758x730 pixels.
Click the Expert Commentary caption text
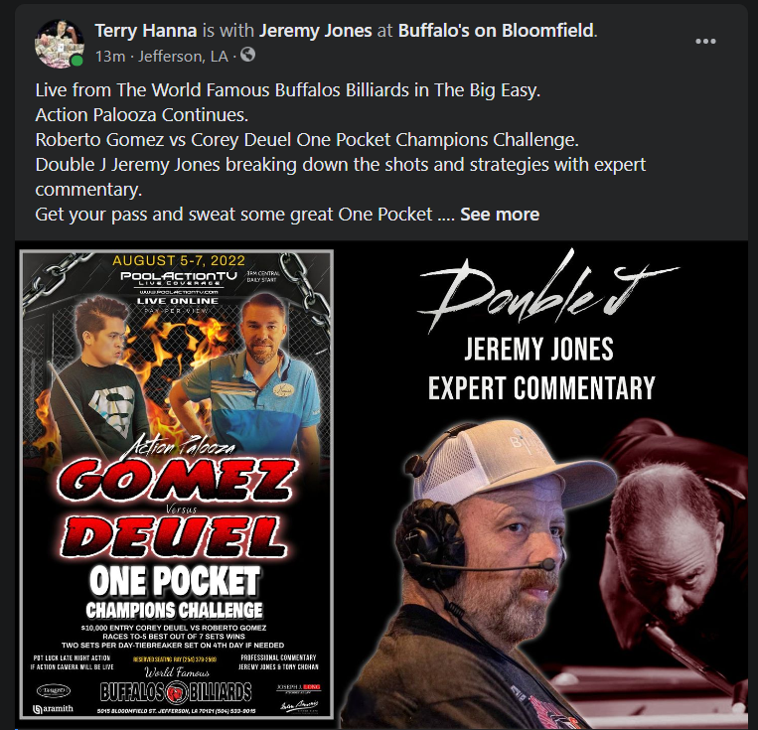[x=541, y=388]
